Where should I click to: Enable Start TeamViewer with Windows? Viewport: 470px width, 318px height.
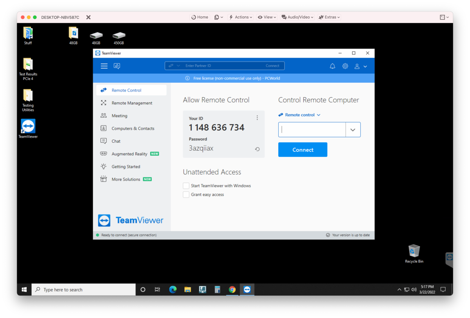tap(186, 186)
